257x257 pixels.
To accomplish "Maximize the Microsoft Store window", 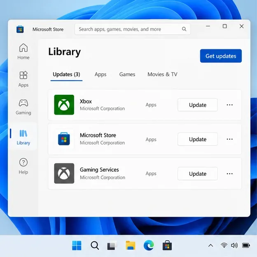I will 225,26.
